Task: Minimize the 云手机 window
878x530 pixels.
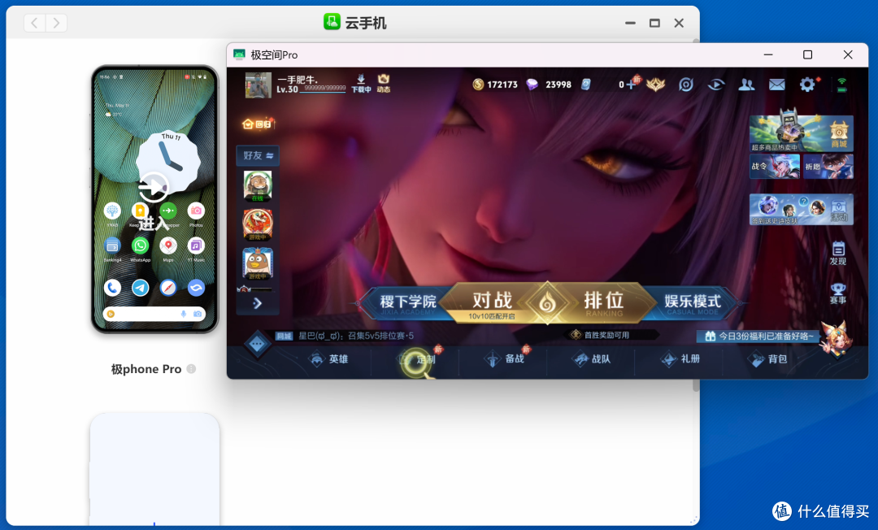Action: click(631, 23)
